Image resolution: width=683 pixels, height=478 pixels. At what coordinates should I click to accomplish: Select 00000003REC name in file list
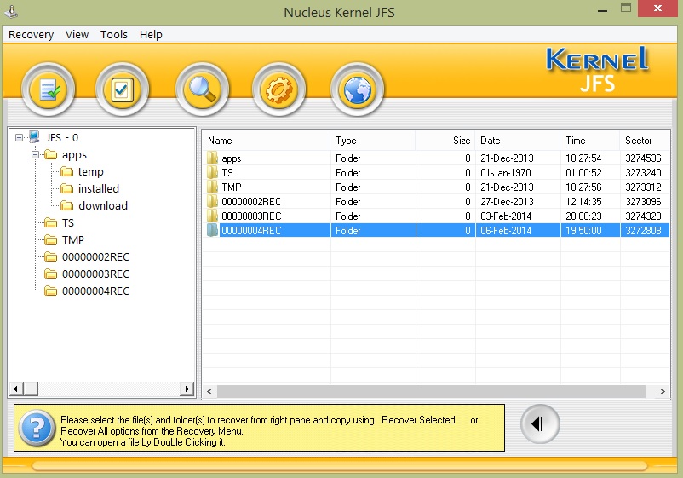251,216
